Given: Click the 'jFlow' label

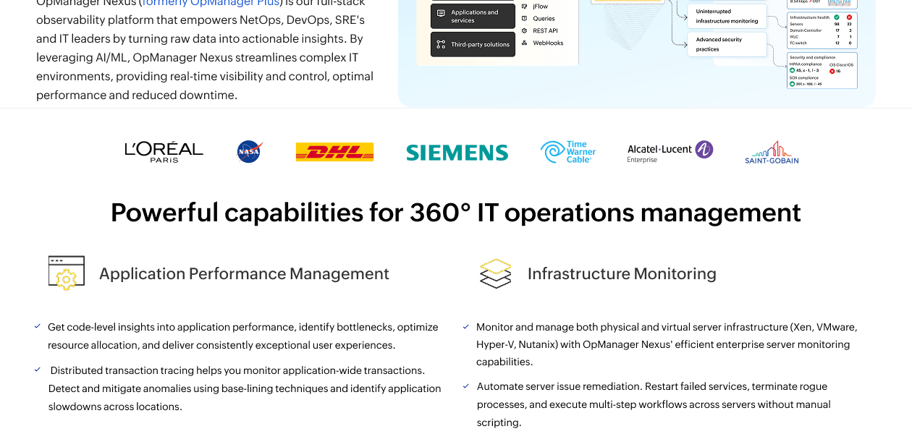Looking at the screenshot, I should (541, 7).
